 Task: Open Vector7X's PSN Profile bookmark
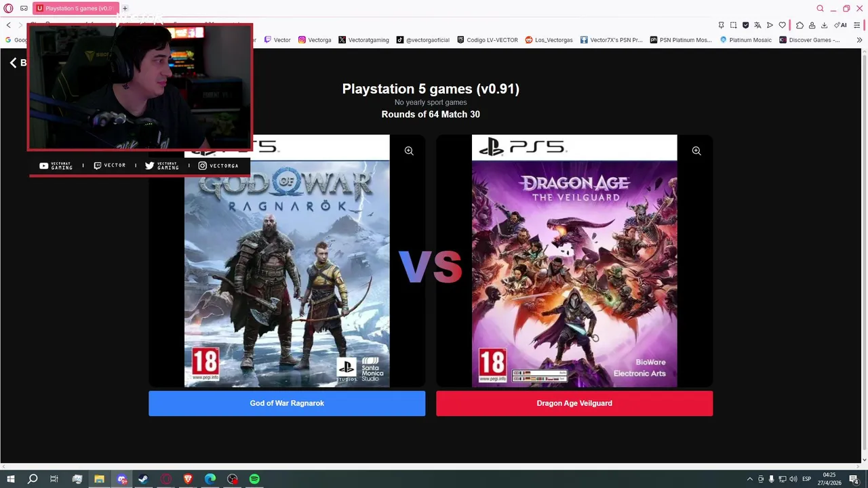611,40
